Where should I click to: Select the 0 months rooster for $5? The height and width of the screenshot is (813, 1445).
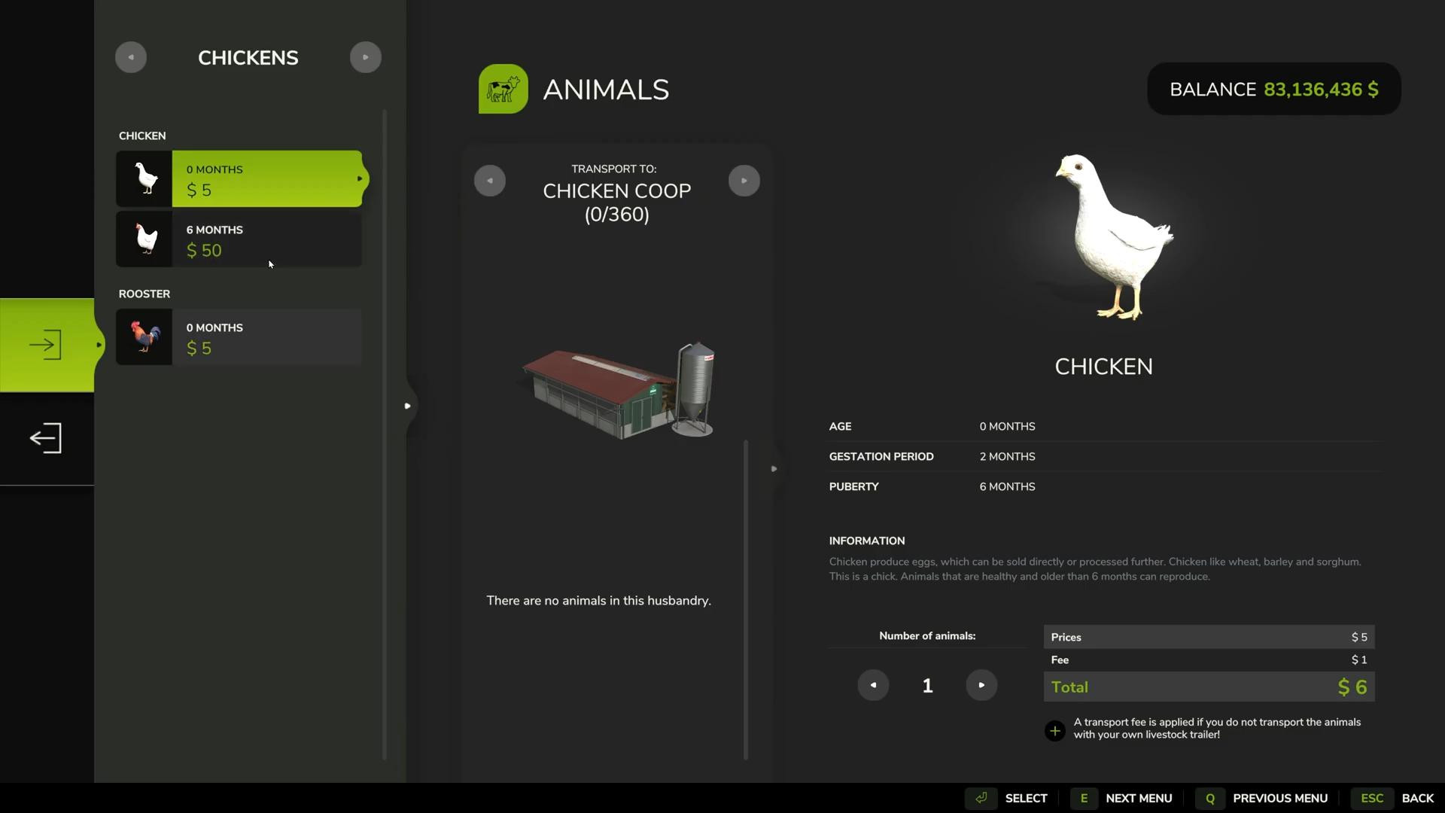239,337
